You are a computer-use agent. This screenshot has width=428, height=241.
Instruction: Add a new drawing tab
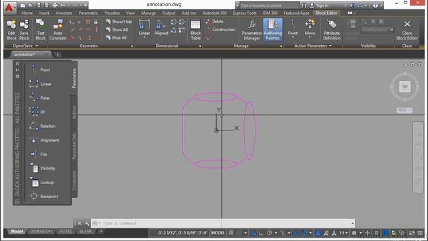tap(58, 55)
